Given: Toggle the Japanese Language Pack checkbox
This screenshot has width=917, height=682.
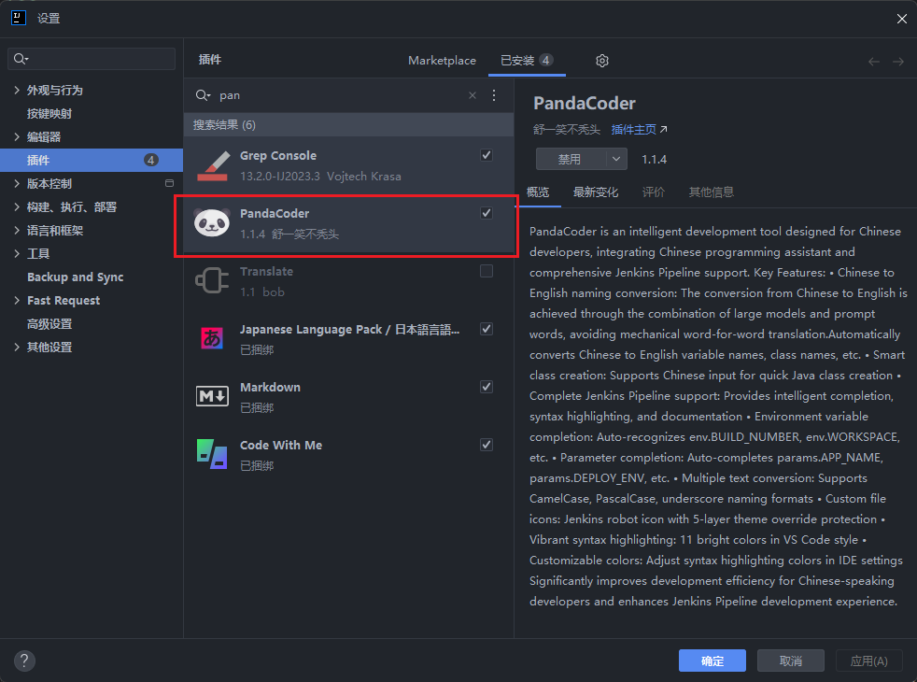Looking at the screenshot, I should coord(486,329).
